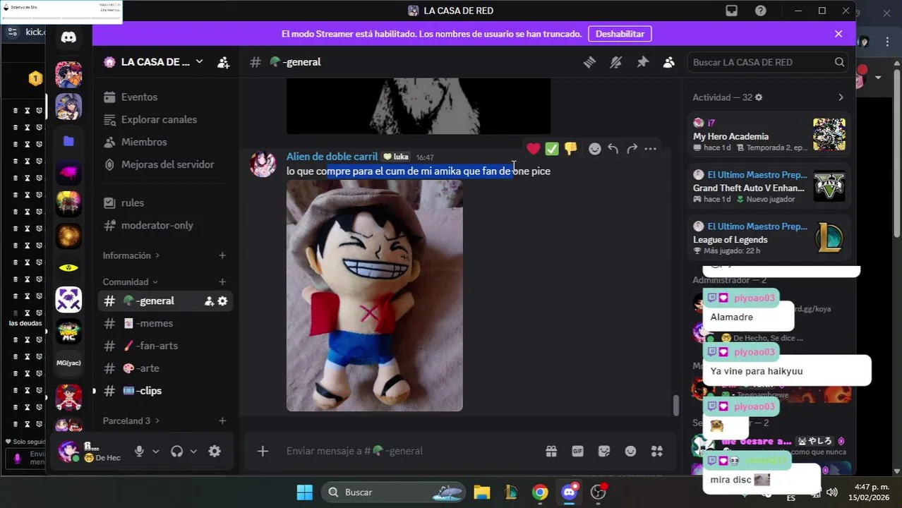Toggle channel notification settings bell icon
Viewport: 902px width, 508px height.
click(616, 62)
